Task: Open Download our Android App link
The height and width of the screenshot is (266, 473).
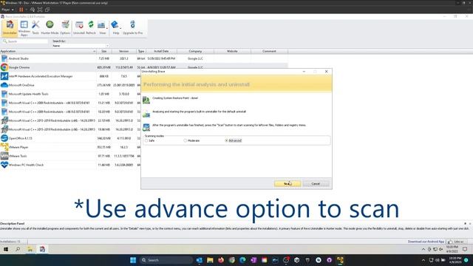Action: click(x=426, y=242)
